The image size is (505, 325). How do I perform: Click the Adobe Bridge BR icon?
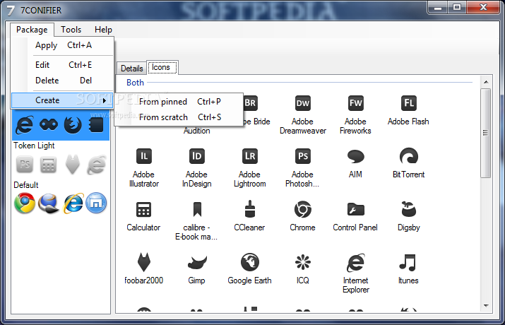click(251, 103)
